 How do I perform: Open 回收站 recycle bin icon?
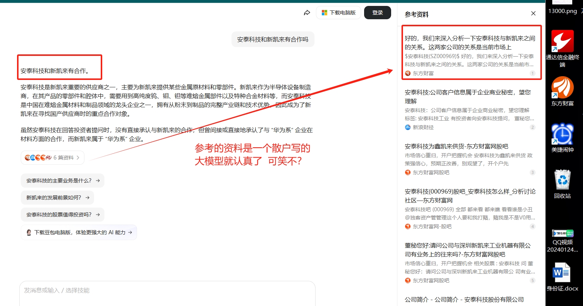[563, 184]
